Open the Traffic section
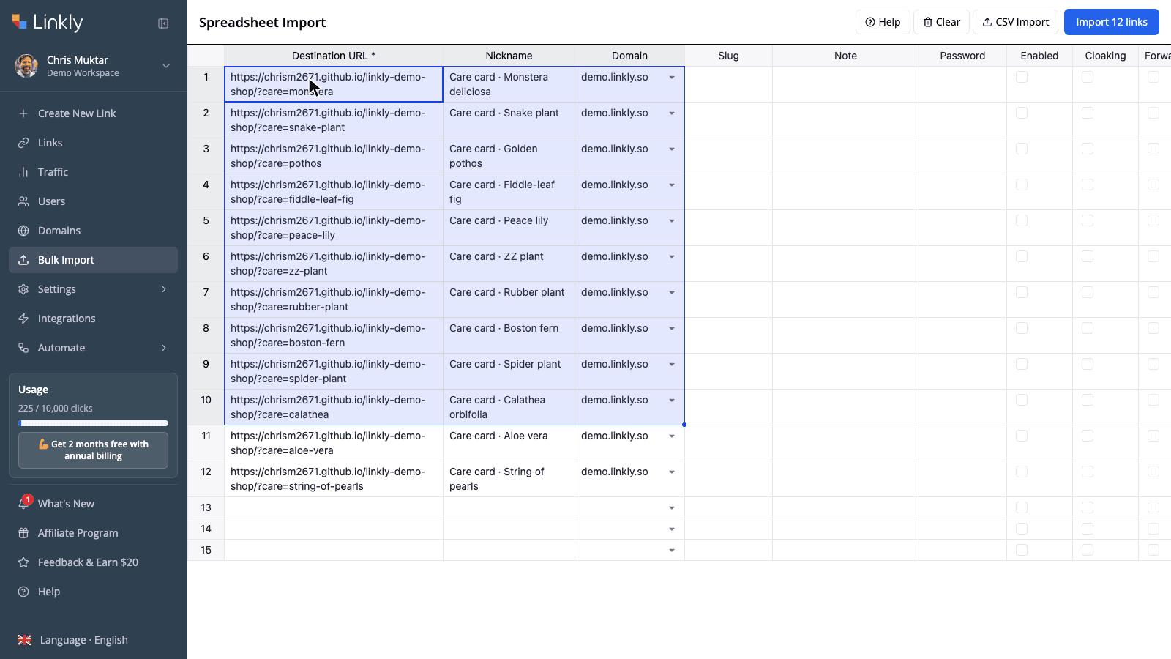1171x659 pixels. click(x=93, y=172)
